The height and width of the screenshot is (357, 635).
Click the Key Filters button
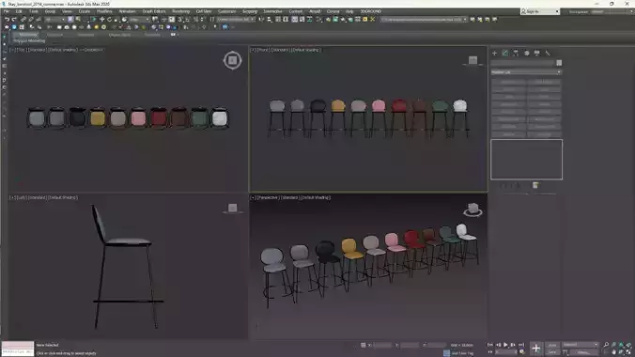click(584, 351)
